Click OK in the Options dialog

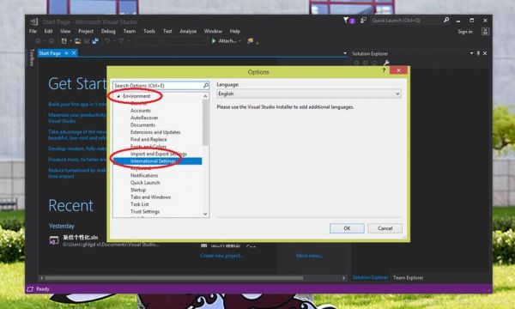pos(347,228)
